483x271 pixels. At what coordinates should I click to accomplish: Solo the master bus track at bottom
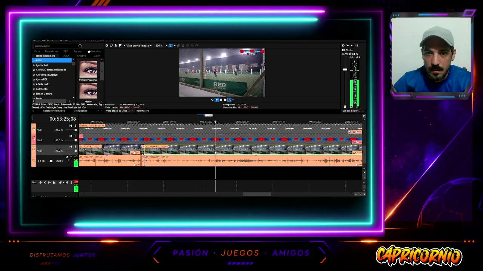71,183
